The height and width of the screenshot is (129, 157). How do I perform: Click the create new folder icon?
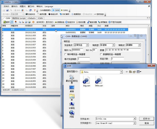134,72
